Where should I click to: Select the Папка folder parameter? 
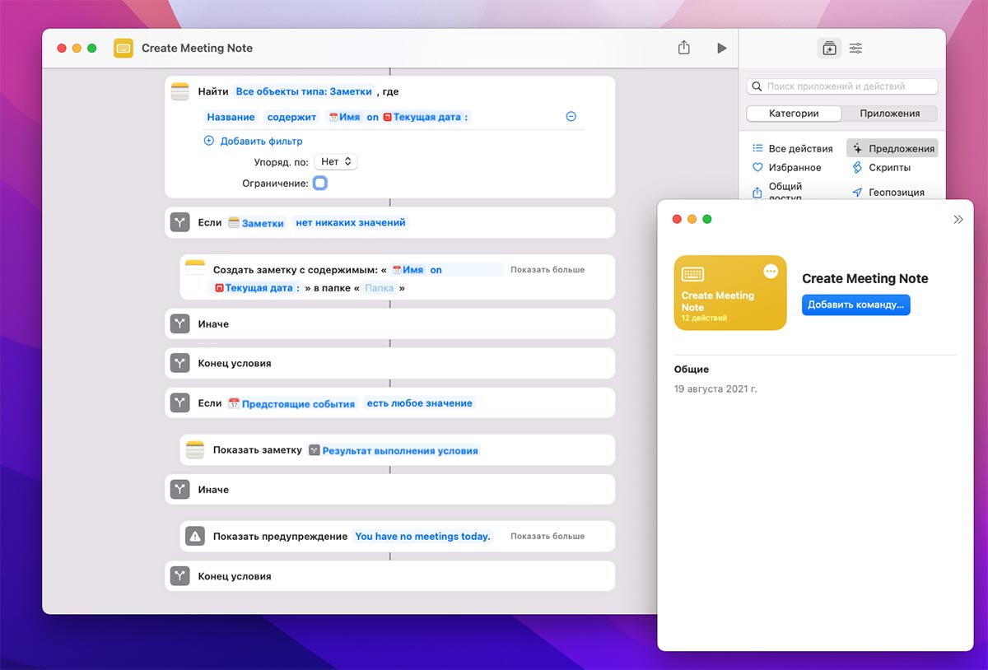[380, 288]
